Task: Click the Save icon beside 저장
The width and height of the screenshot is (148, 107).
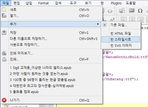Action: click(4, 33)
